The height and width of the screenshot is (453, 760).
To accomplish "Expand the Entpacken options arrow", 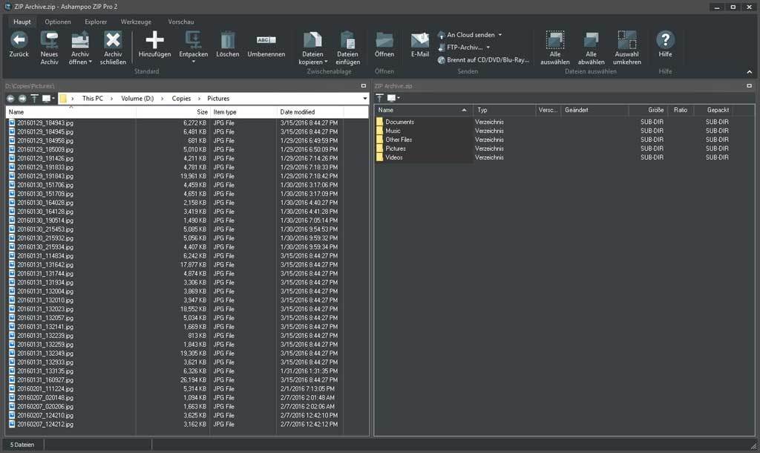I will point(194,62).
